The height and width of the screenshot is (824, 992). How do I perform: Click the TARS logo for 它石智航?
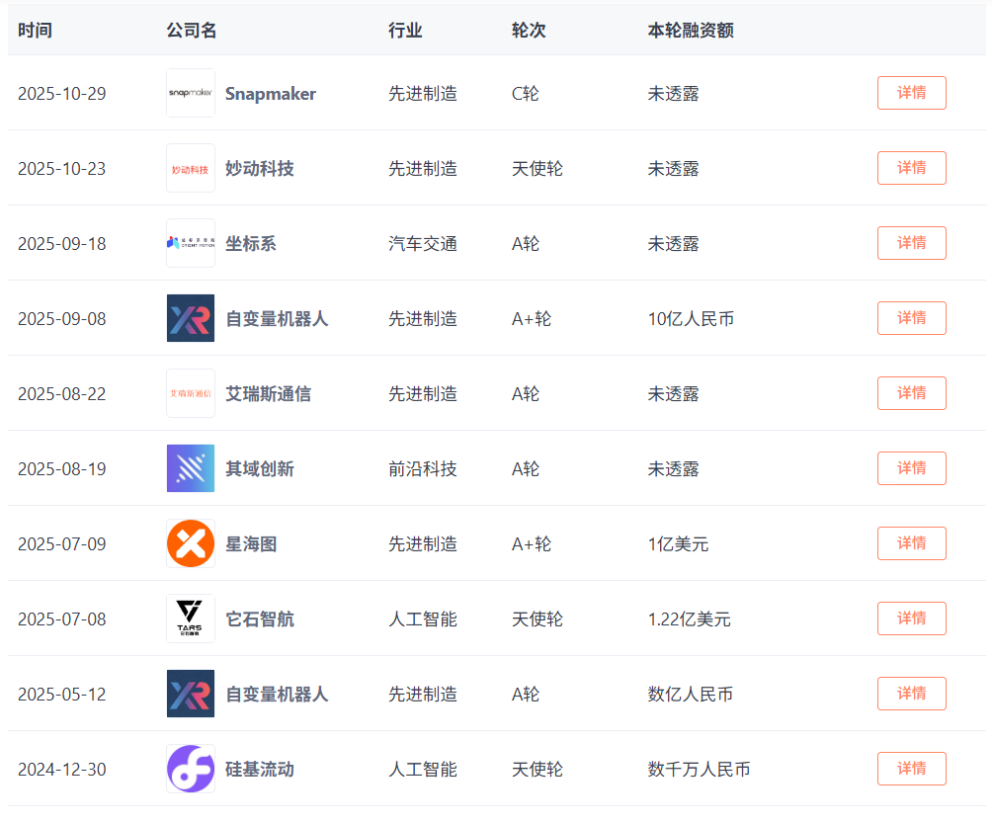click(x=191, y=618)
